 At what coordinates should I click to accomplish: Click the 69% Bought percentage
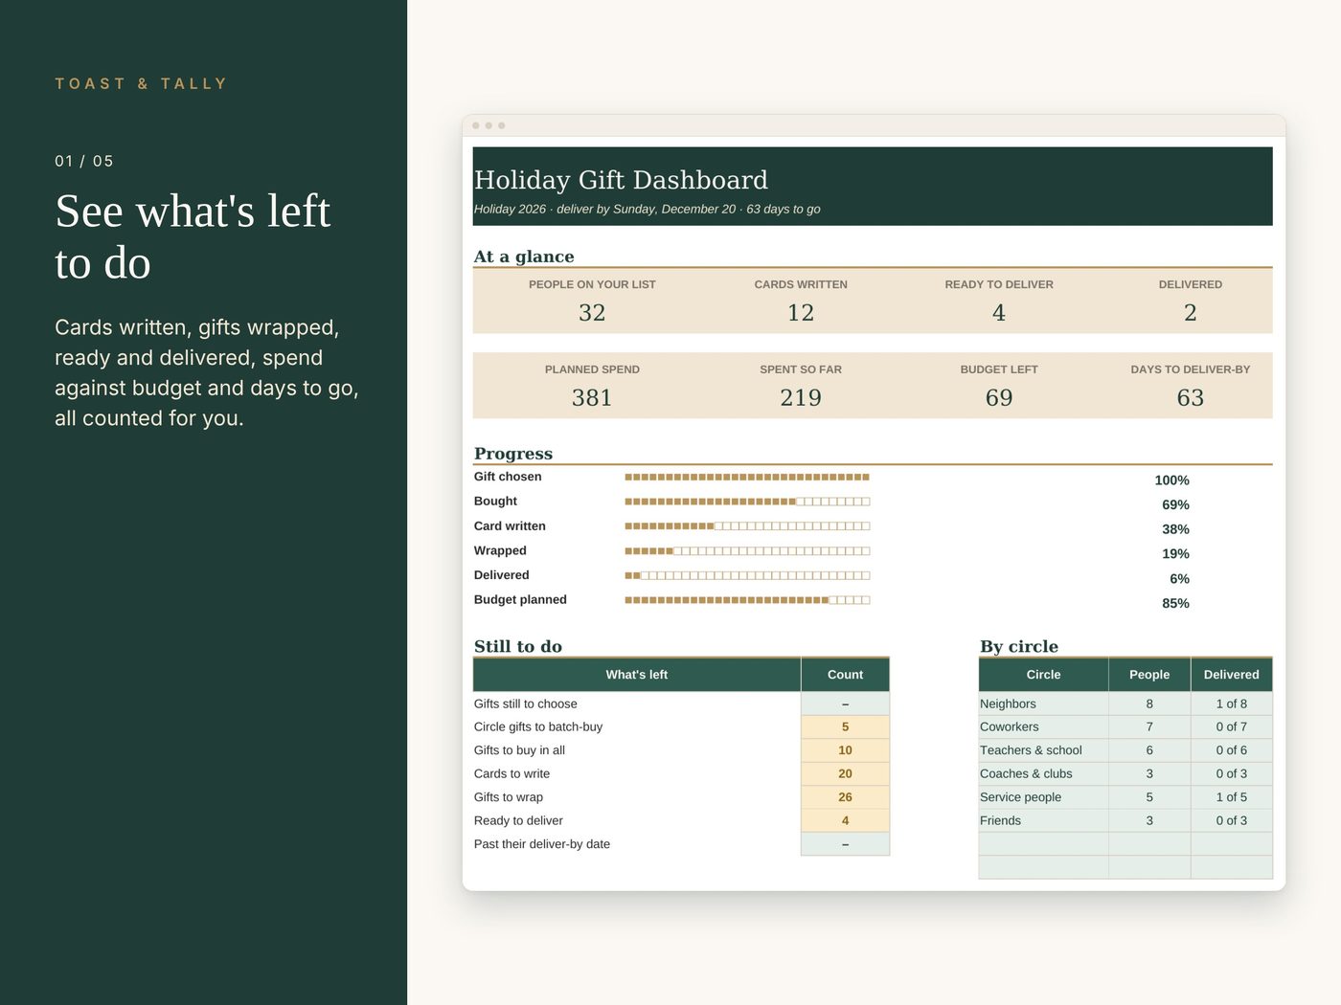point(1175,504)
